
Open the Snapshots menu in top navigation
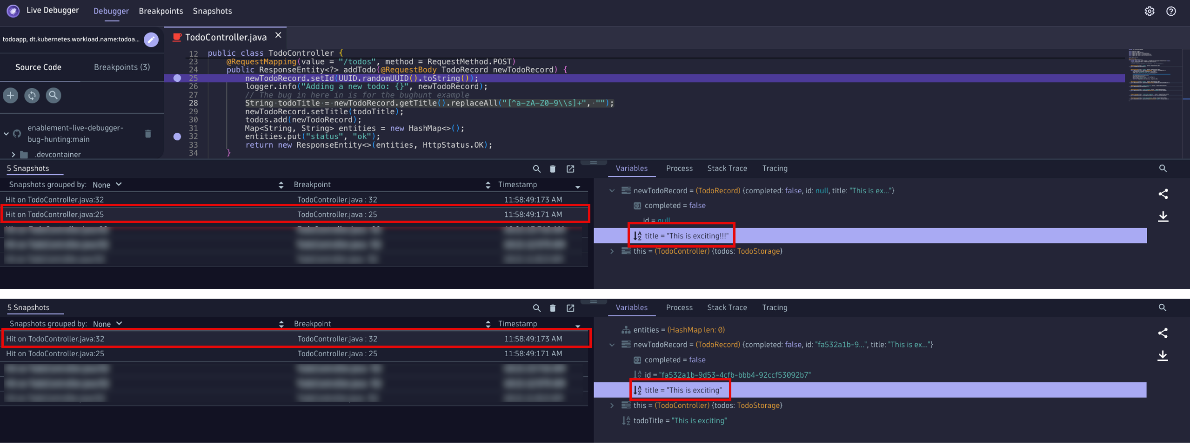click(x=212, y=11)
